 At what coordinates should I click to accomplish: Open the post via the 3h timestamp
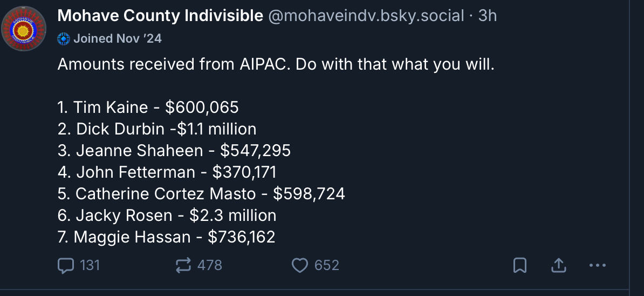[x=487, y=16]
